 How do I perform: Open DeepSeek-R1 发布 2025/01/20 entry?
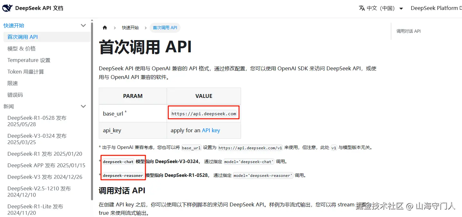(47, 154)
